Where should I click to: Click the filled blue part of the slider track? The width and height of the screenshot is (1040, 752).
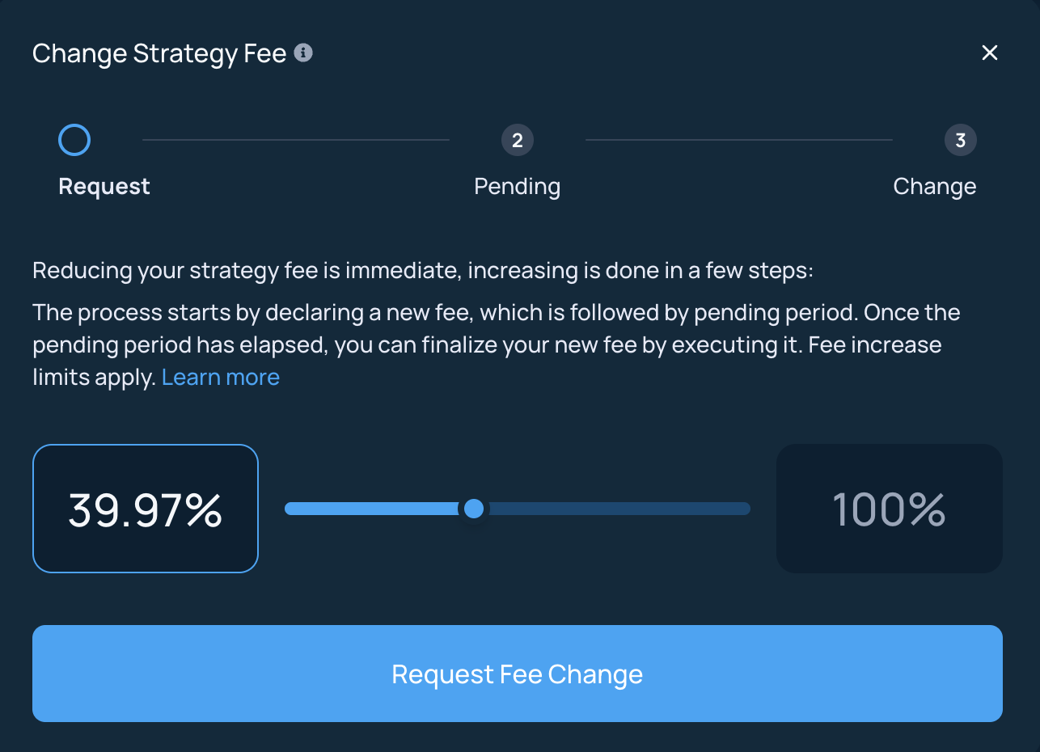(x=372, y=509)
